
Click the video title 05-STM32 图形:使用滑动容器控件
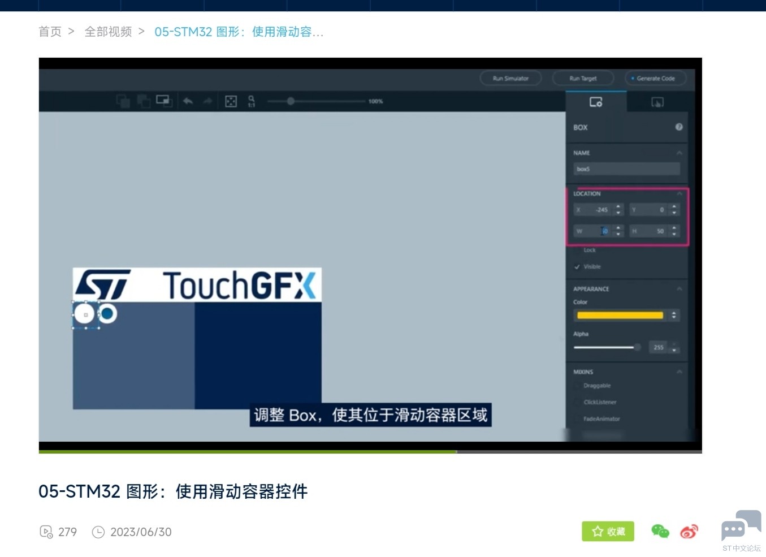pyautogui.click(x=173, y=491)
